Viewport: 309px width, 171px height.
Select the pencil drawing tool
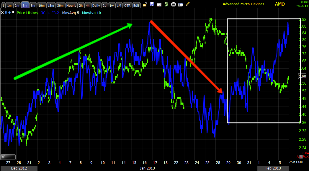click(188, 4)
